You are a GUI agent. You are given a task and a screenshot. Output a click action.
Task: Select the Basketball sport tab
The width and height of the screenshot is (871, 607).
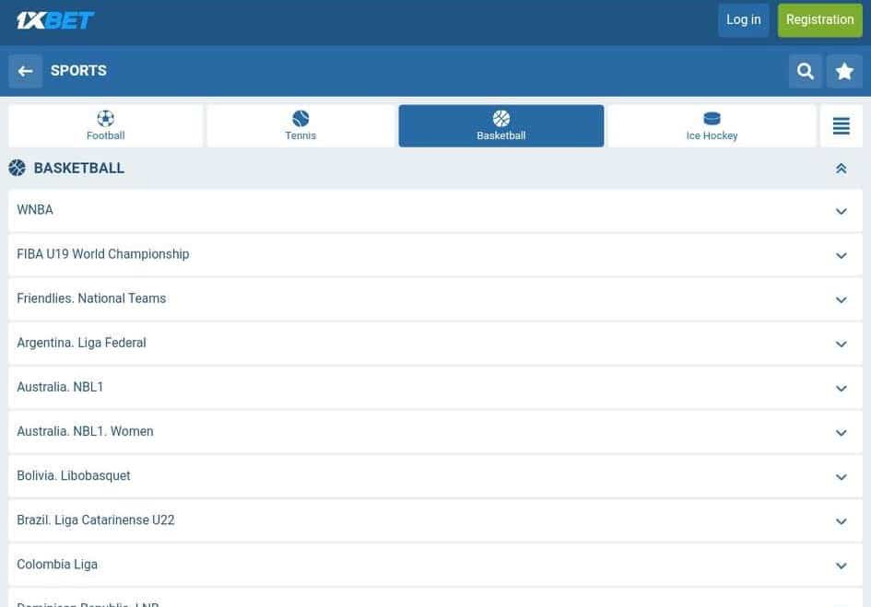pyautogui.click(x=500, y=126)
